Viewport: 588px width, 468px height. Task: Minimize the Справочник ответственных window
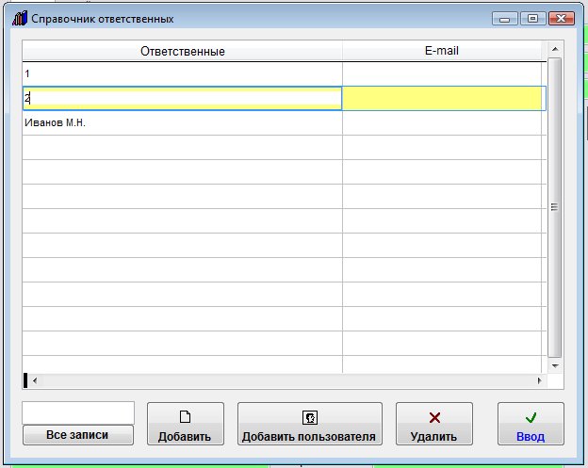coord(505,19)
